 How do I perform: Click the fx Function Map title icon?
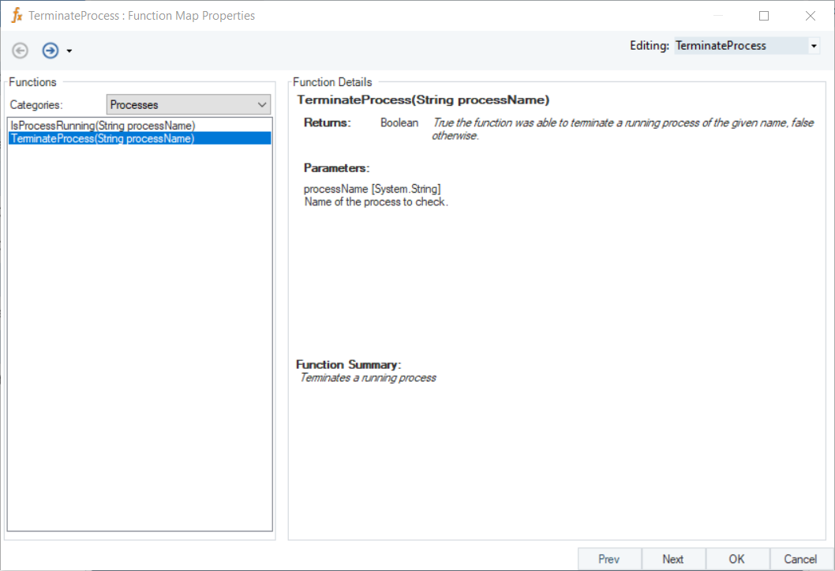pyautogui.click(x=17, y=15)
